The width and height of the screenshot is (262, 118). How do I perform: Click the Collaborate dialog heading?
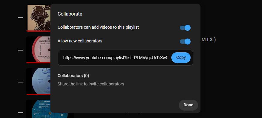70,14
